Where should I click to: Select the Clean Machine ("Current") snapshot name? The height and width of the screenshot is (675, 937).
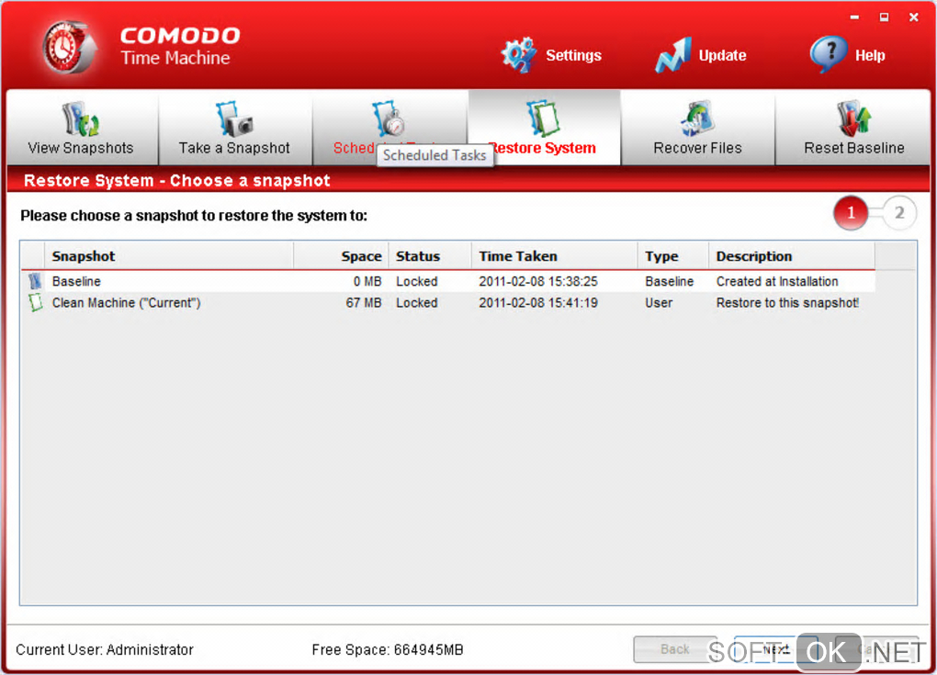[x=126, y=303]
